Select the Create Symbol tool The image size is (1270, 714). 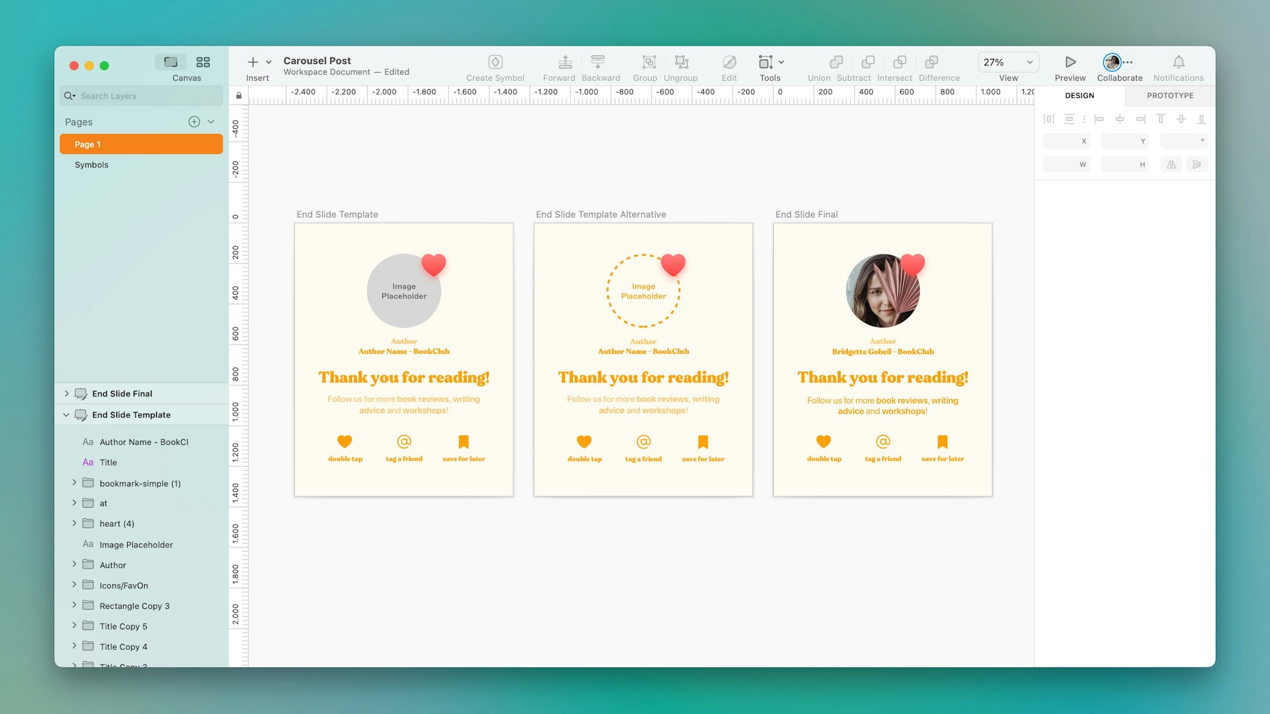(x=495, y=61)
